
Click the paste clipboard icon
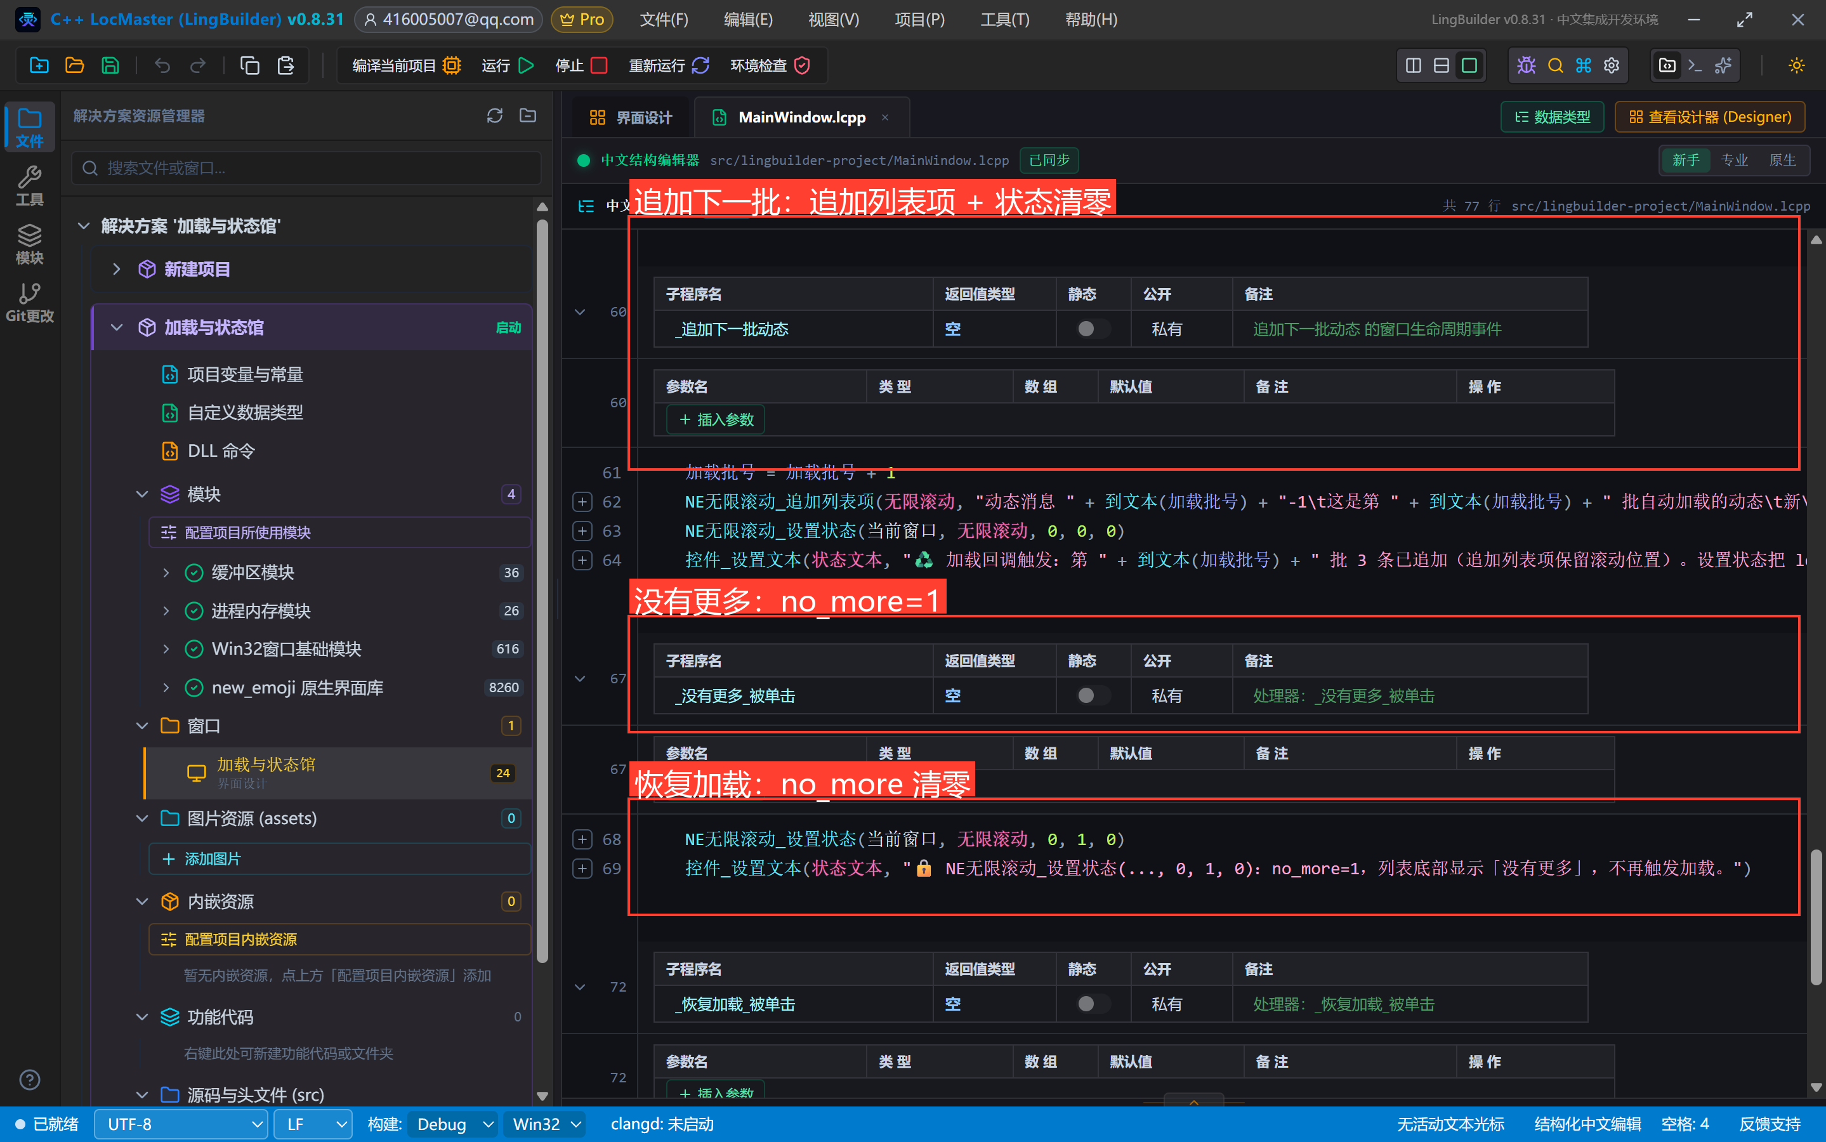click(x=286, y=66)
